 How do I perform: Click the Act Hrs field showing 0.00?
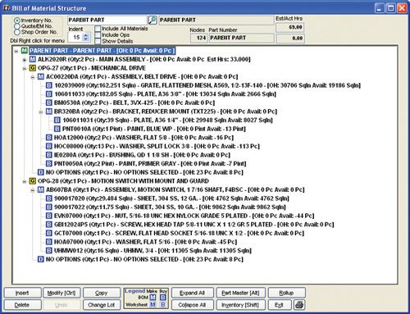[x=289, y=39]
